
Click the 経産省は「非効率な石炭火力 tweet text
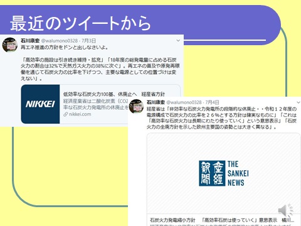[221, 118]
